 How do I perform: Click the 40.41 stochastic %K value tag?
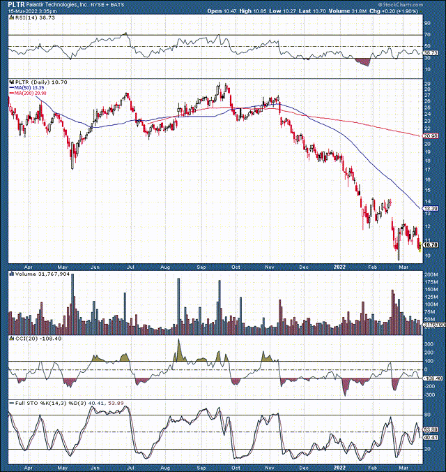(x=431, y=437)
